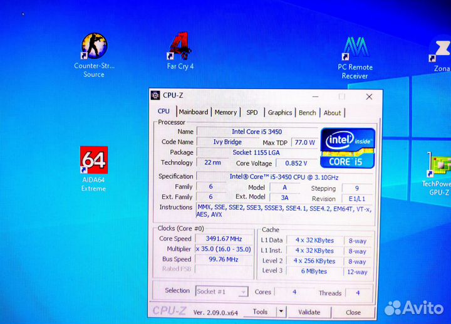Click the Validate button
This screenshot has width=451, height=324.
coord(309,311)
